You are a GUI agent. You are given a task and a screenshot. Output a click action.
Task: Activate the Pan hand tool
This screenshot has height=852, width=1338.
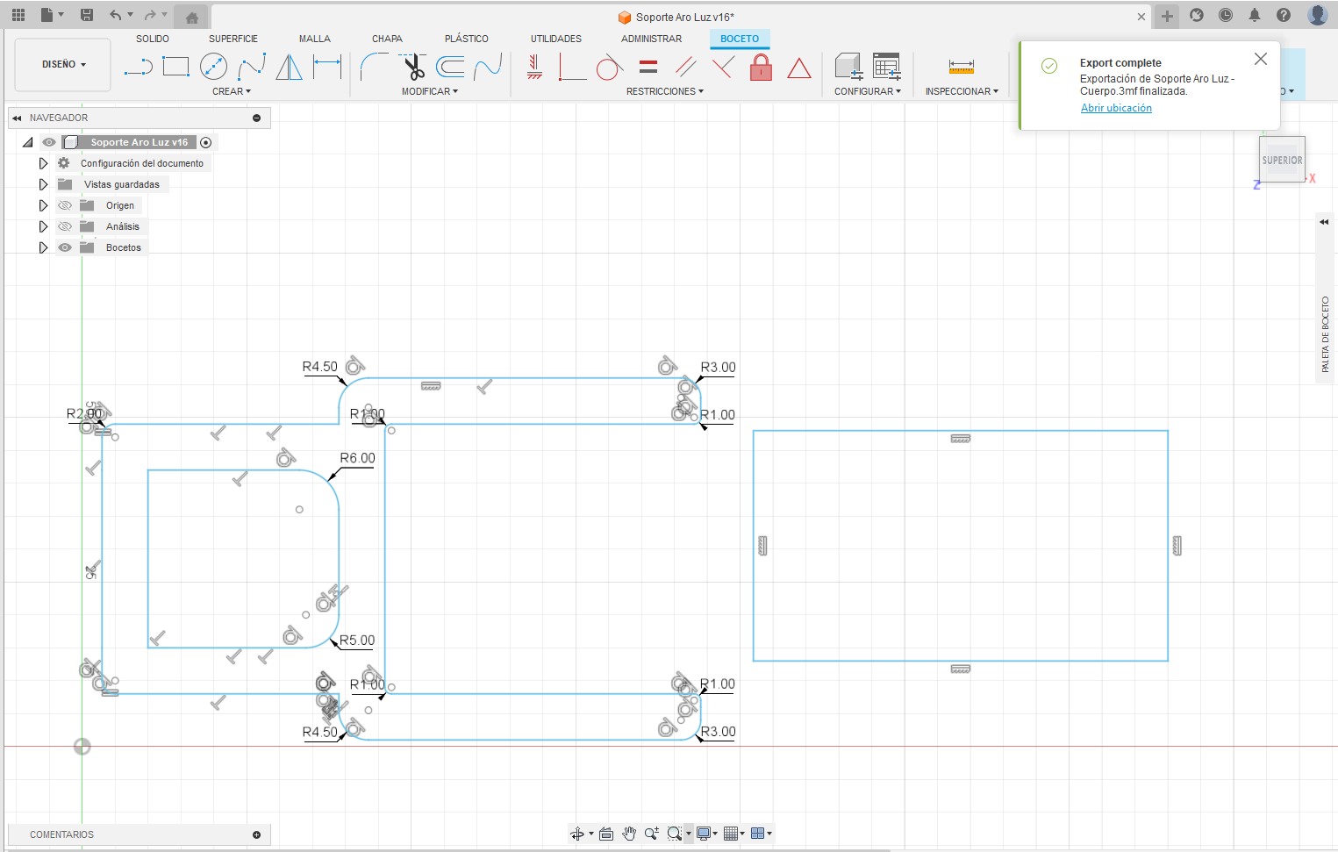(x=629, y=834)
